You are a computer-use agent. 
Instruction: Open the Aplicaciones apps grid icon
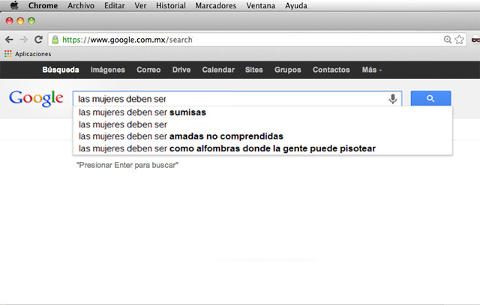[8, 54]
